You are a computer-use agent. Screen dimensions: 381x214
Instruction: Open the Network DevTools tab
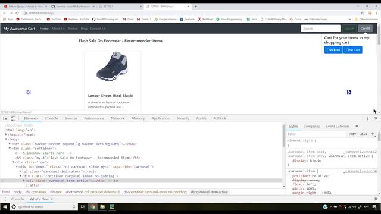tap(118, 118)
